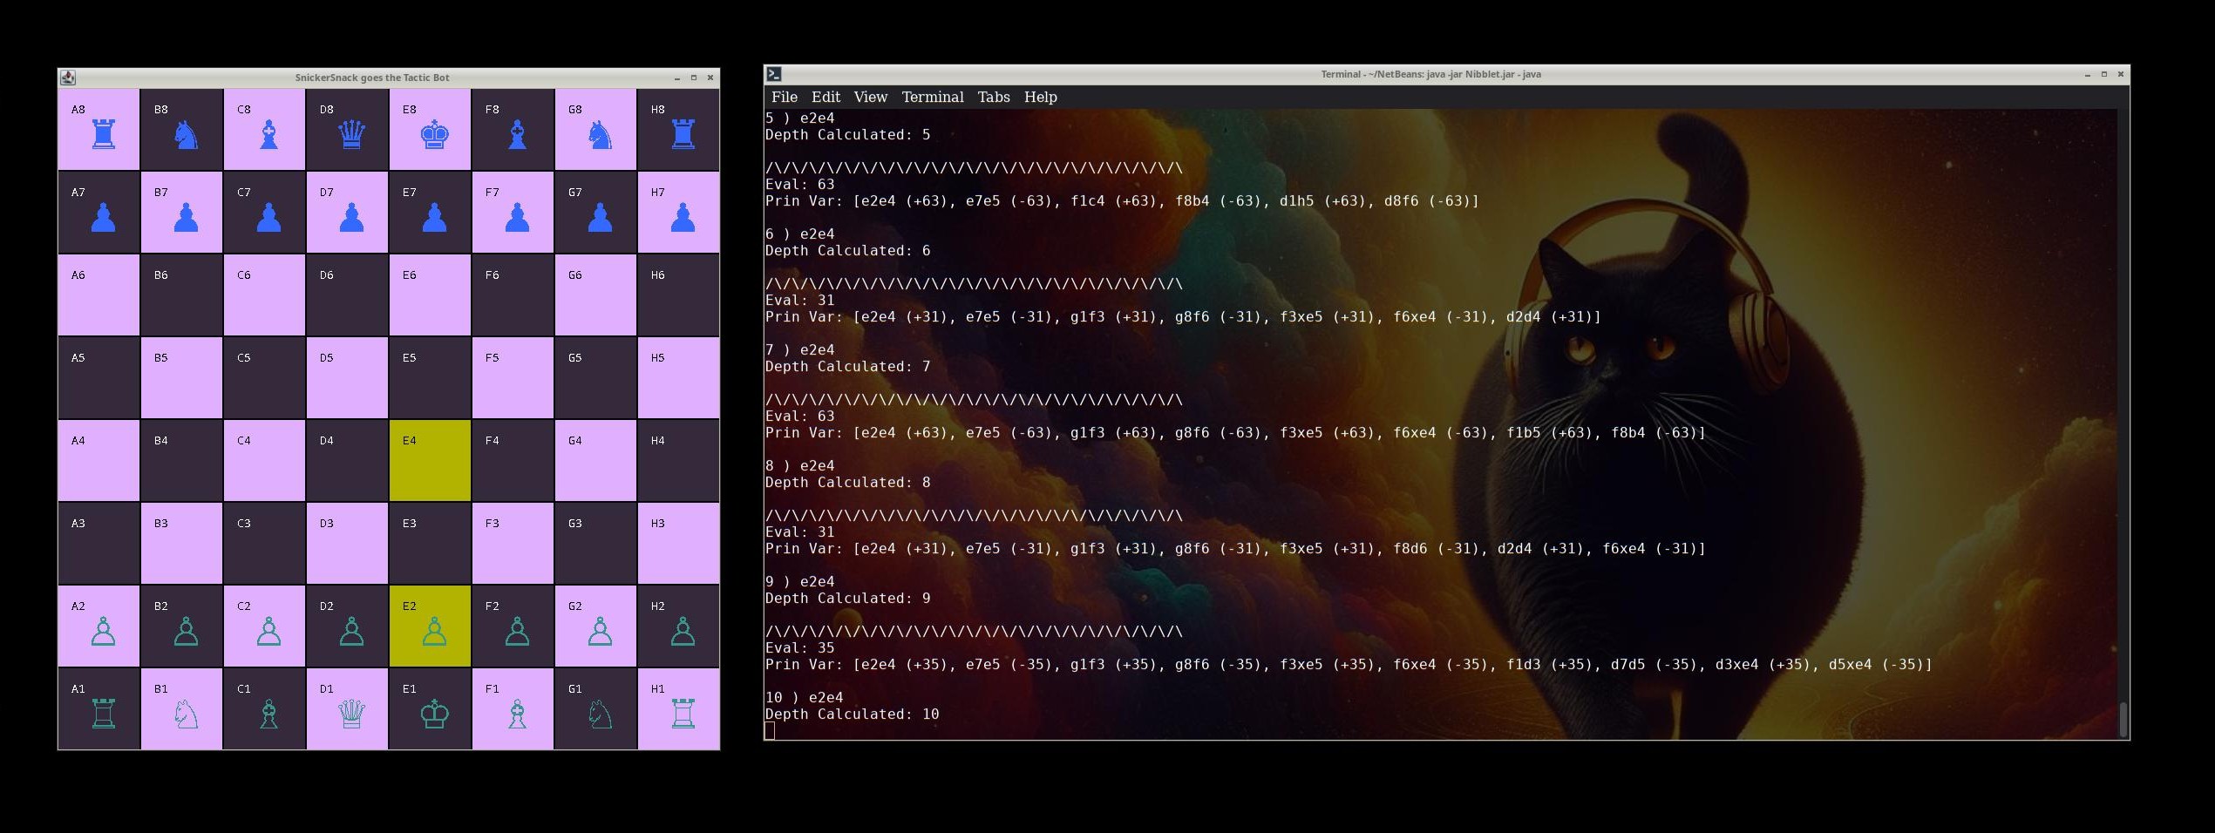Click the terminal vertical scrollbar thumb

point(2123,720)
